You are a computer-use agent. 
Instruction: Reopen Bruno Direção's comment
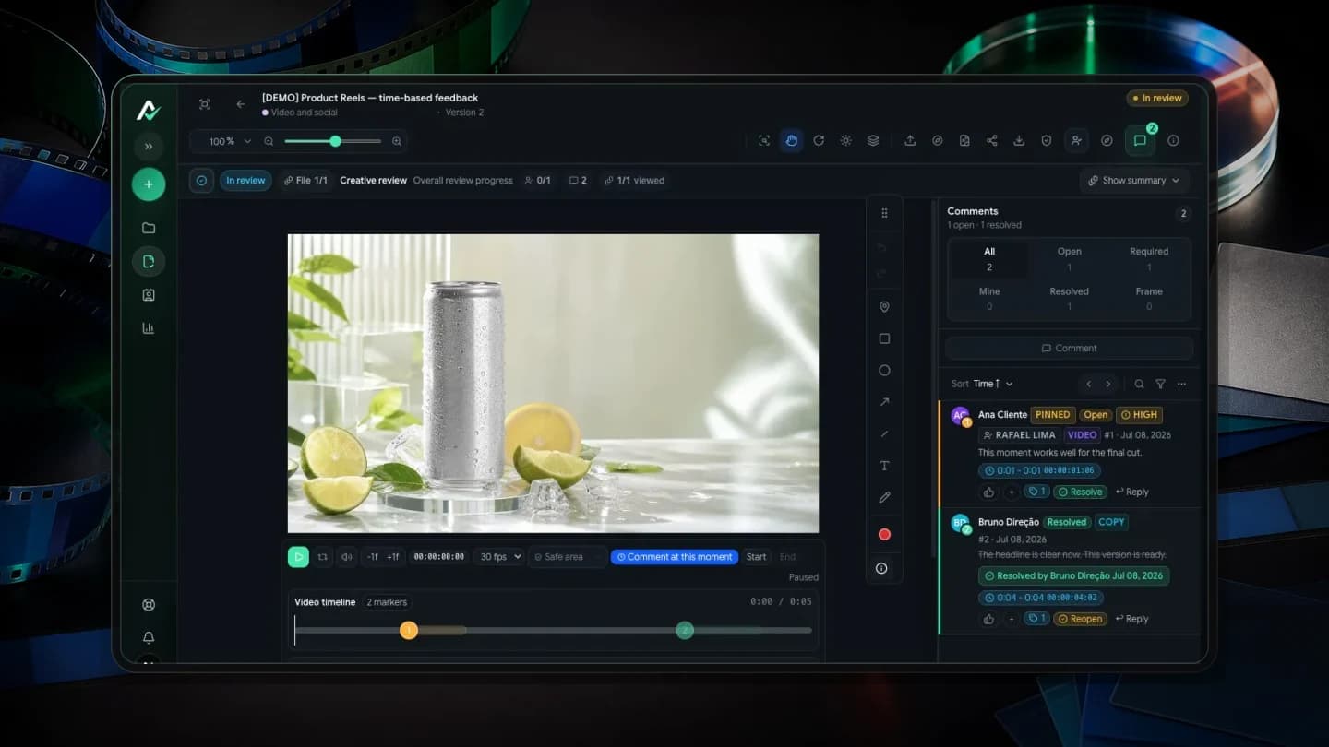click(x=1080, y=619)
